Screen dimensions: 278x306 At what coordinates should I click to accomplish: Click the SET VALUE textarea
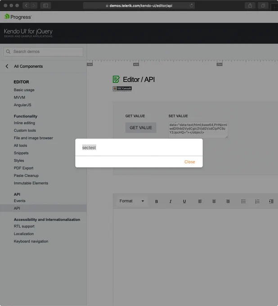click(x=198, y=130)
